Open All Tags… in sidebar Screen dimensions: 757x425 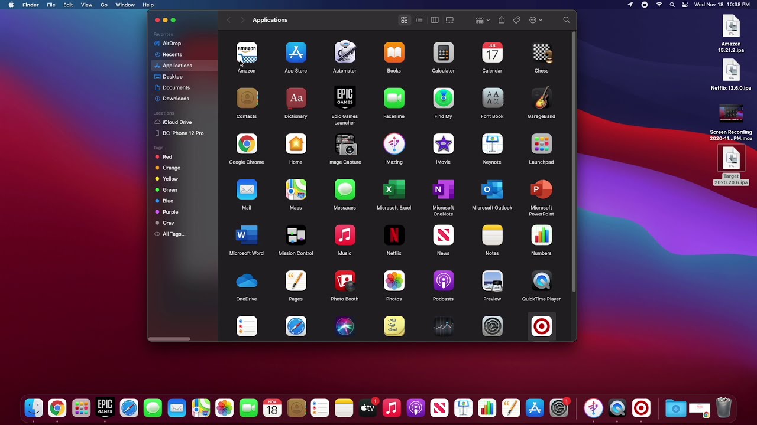pos(185,234)
